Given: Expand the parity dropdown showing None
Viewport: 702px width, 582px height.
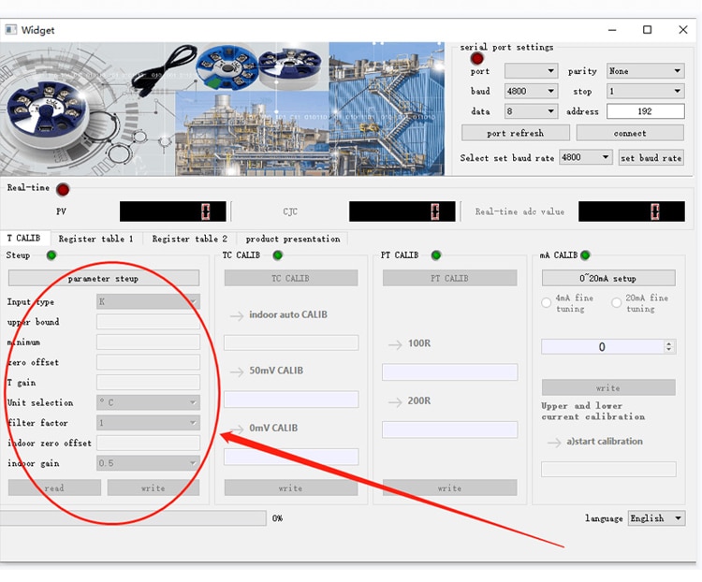Looking at the screenshot, I should (645, 71).
